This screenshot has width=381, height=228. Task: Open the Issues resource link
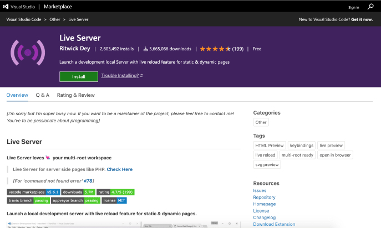coord(260,191)
